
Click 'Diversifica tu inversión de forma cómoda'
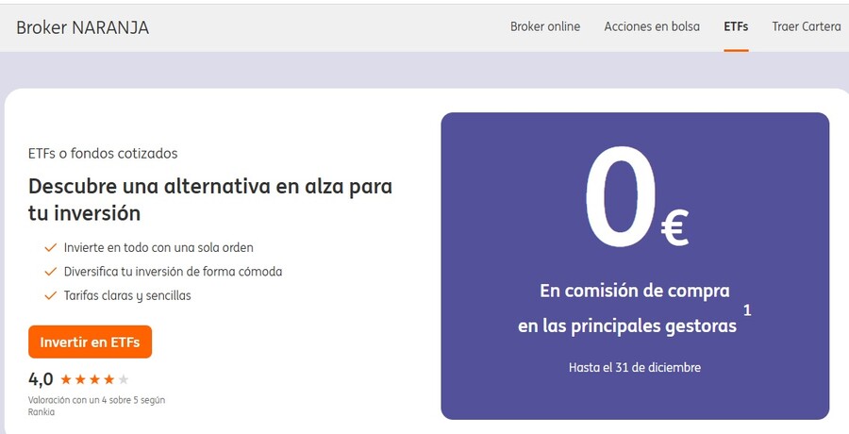point(173,272)
